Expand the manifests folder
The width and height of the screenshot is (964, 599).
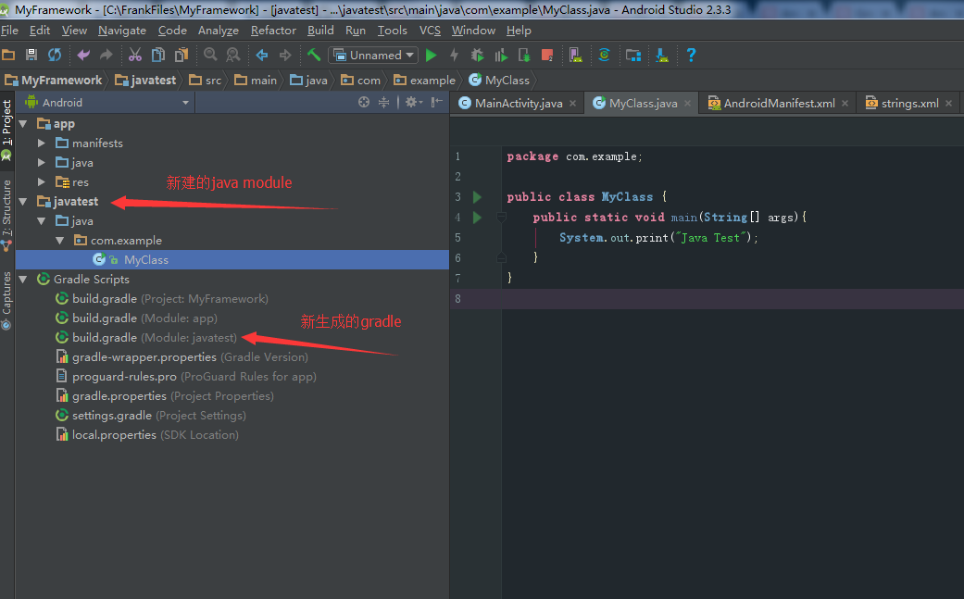click(x=41, y=144)
